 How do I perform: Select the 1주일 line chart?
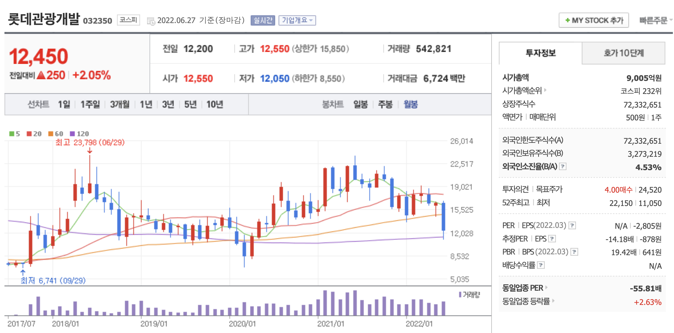click(90, 105)
